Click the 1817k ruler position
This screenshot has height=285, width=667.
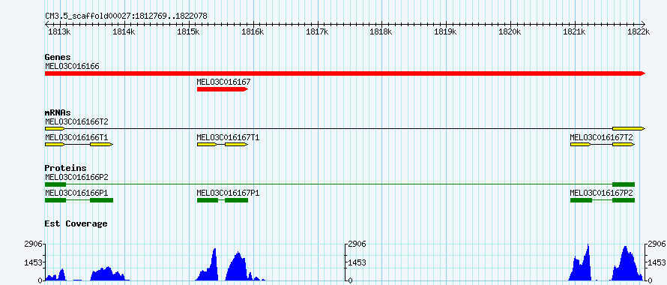tap(317, 32)
